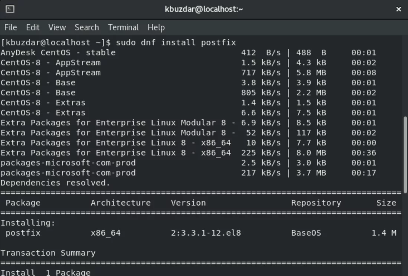Click the postfix package name row
Viewport: 408px width, 276px height.
pos(201,233)
